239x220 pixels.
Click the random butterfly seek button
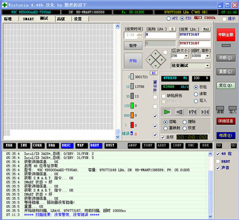(192, 112)
